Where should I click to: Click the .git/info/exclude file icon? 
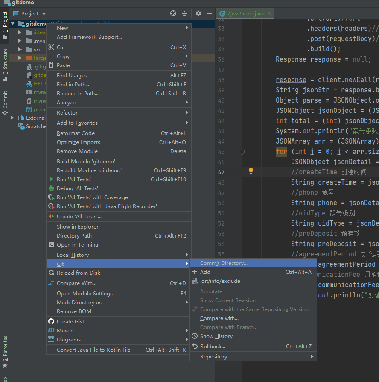pyautogui.click(x=195, y=281)
